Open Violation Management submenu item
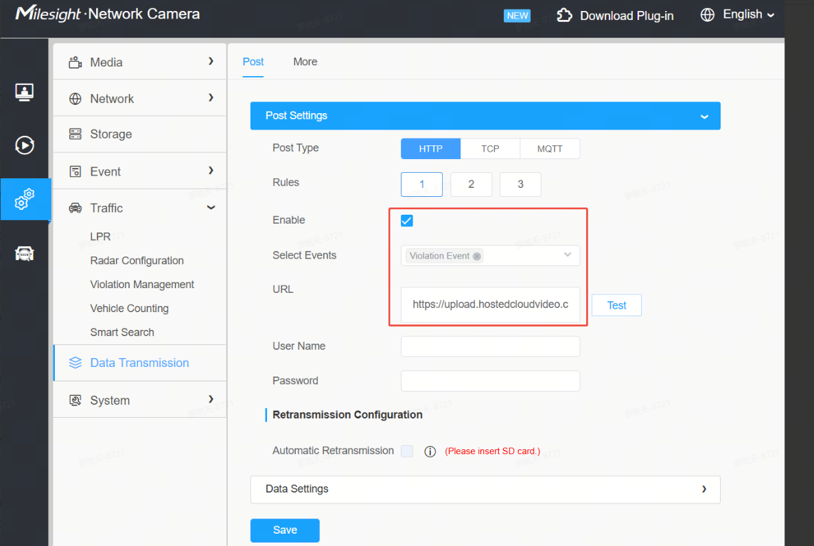The width and height of the screenshot is (814, 546). pos(142,285)
